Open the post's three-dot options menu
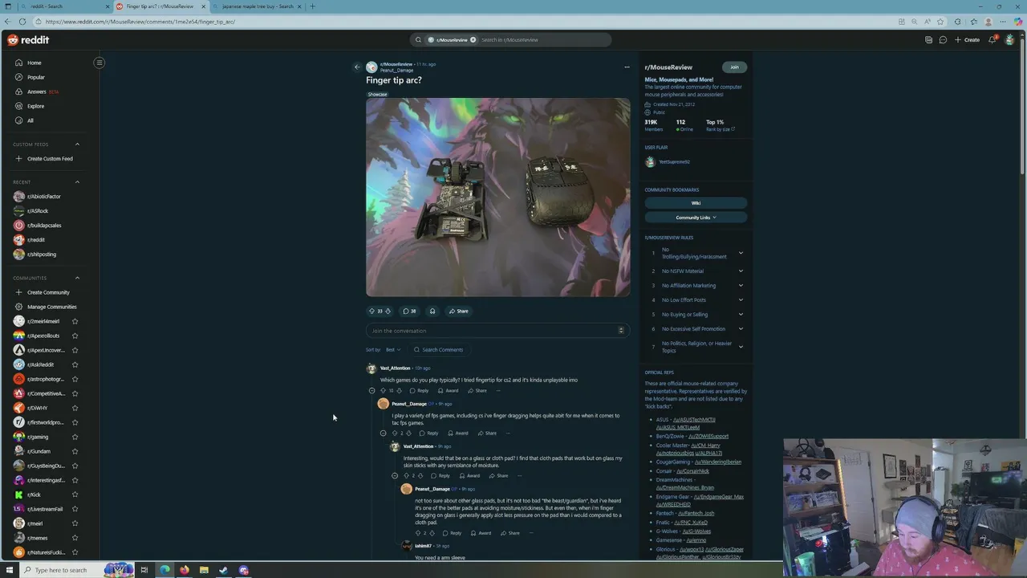This screenshot has width=1027, height=578. 627,67
